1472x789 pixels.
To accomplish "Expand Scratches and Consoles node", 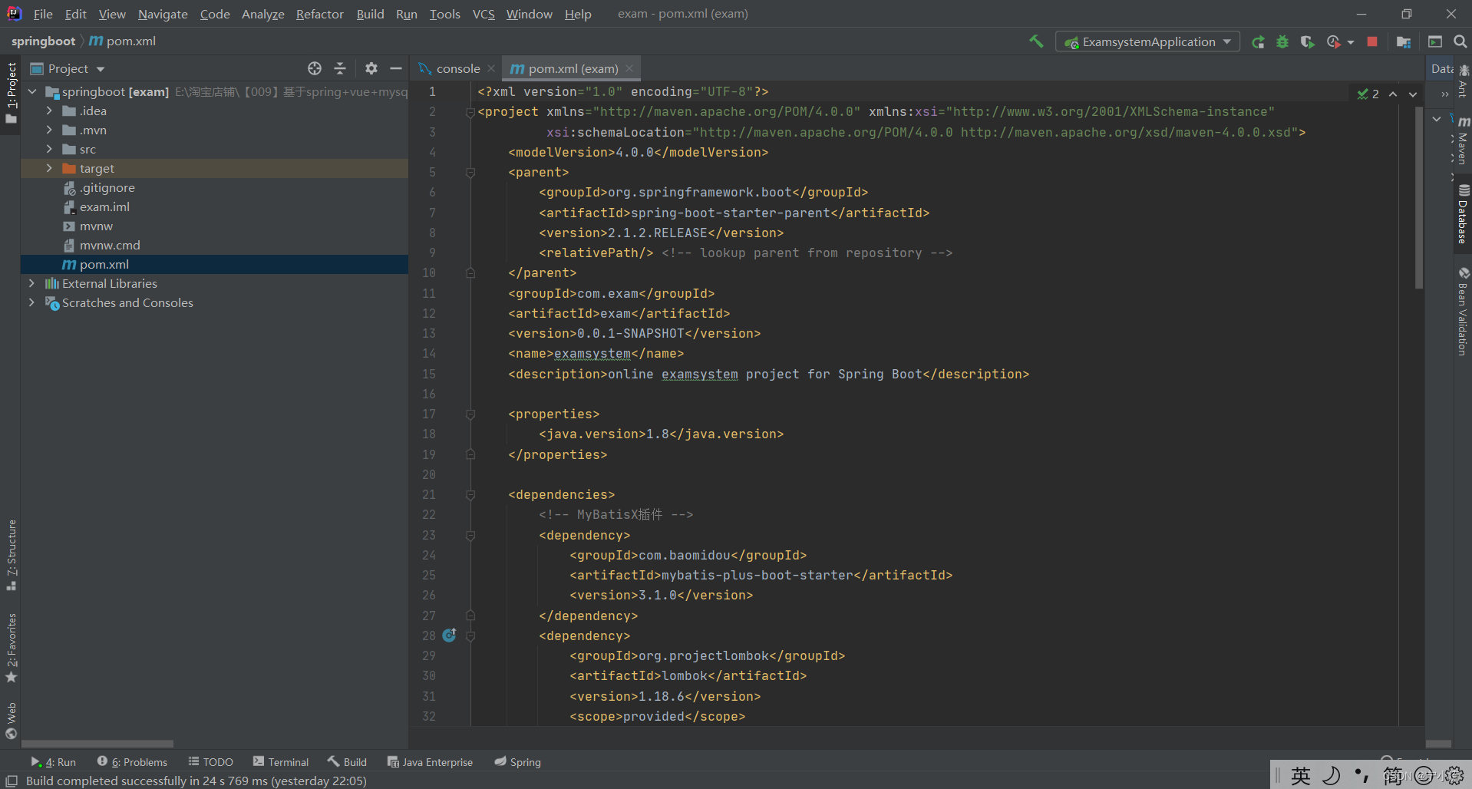I will (x=31, y=302).
